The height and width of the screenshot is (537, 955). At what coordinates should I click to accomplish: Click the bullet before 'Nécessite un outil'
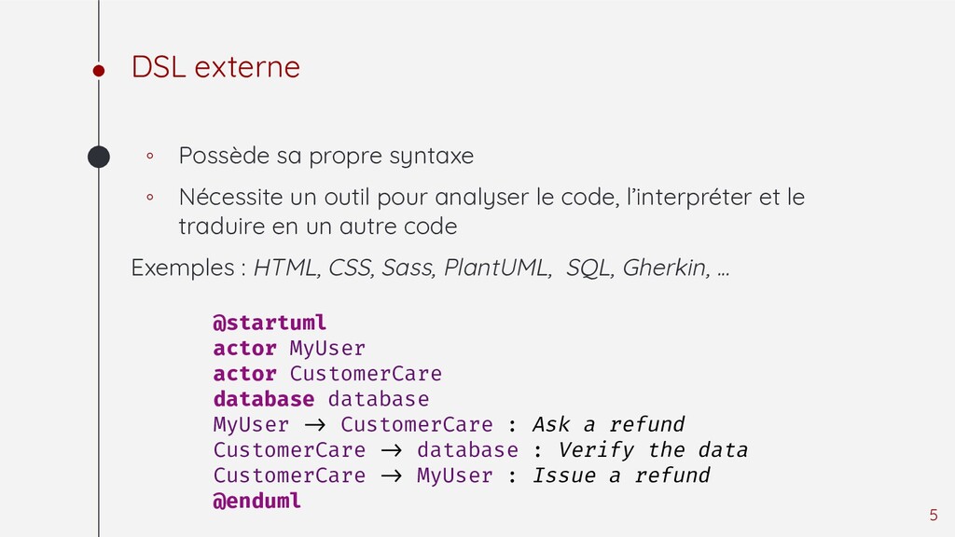coord(150,198)
